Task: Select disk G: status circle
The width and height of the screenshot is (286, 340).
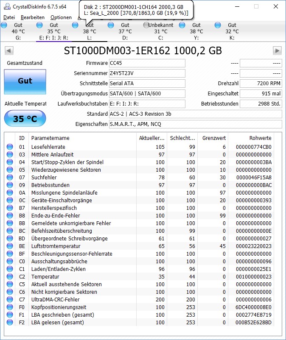Action: [x=4, y=25]
